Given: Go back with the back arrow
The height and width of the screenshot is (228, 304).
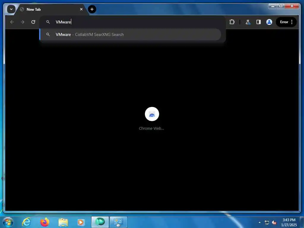Looking at the screenshot, I should pos(12,22).
